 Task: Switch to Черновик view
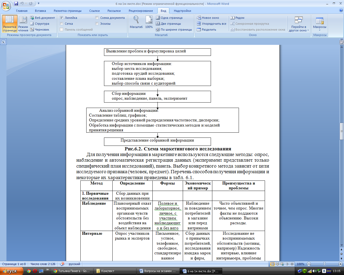point(40,30)
